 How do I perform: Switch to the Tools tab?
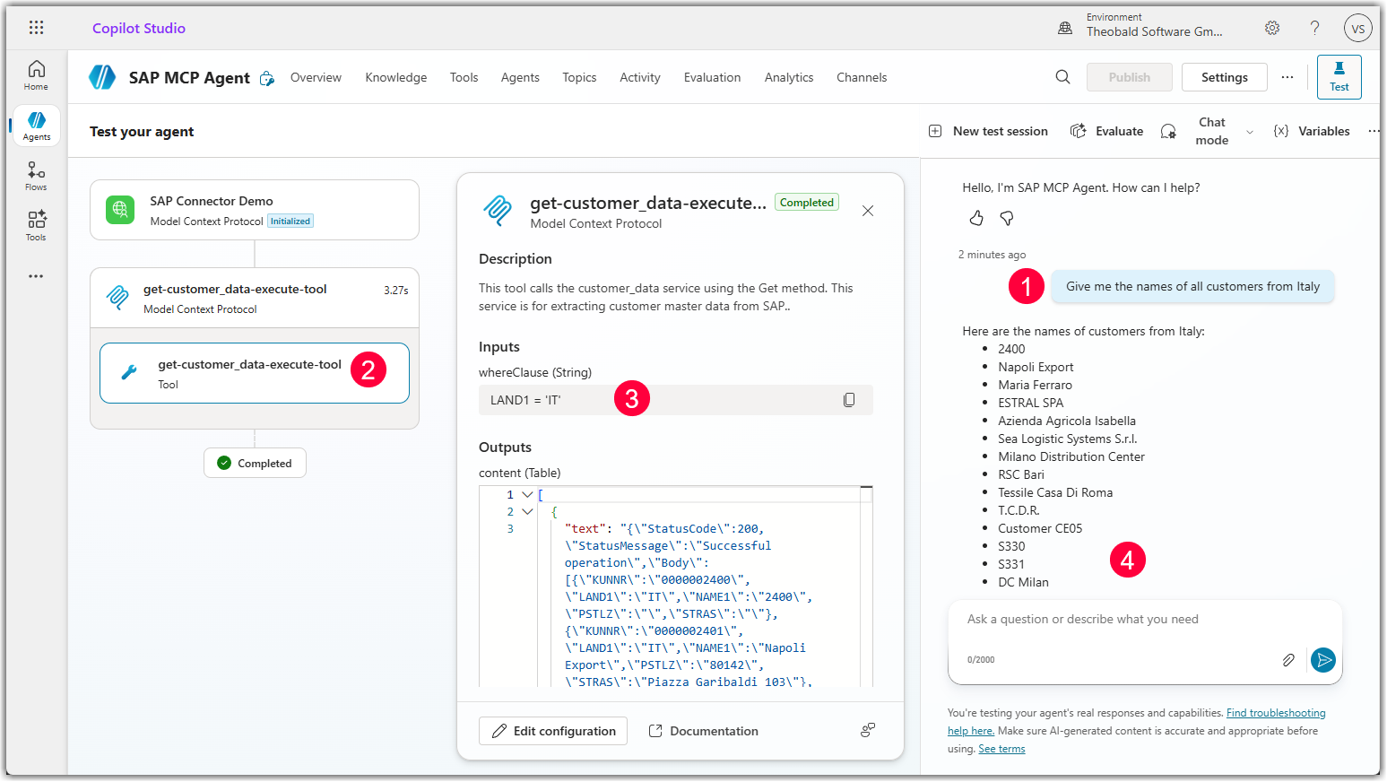[464, 77]
